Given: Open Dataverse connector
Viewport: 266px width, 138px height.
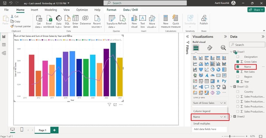Looking at the screenshot, I should click(85, 20).
